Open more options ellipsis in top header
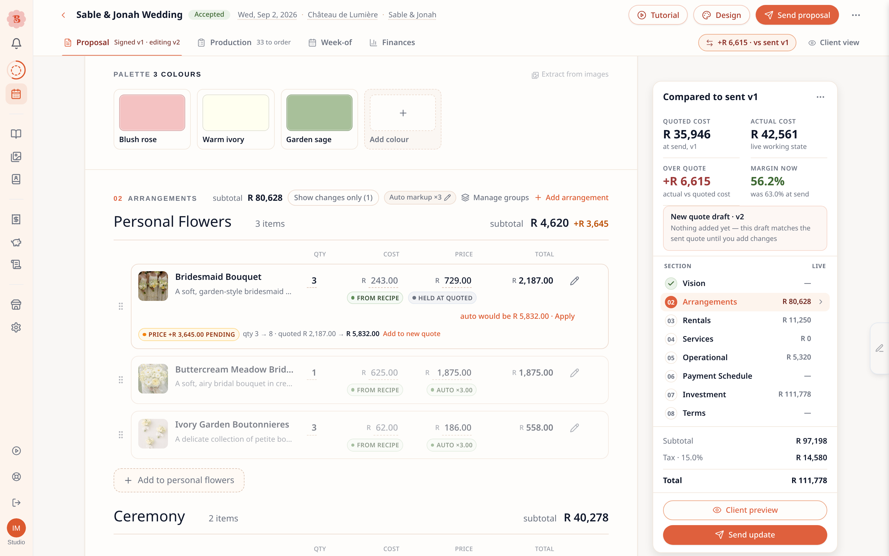 pyautogui.click(x=856, y=15)
